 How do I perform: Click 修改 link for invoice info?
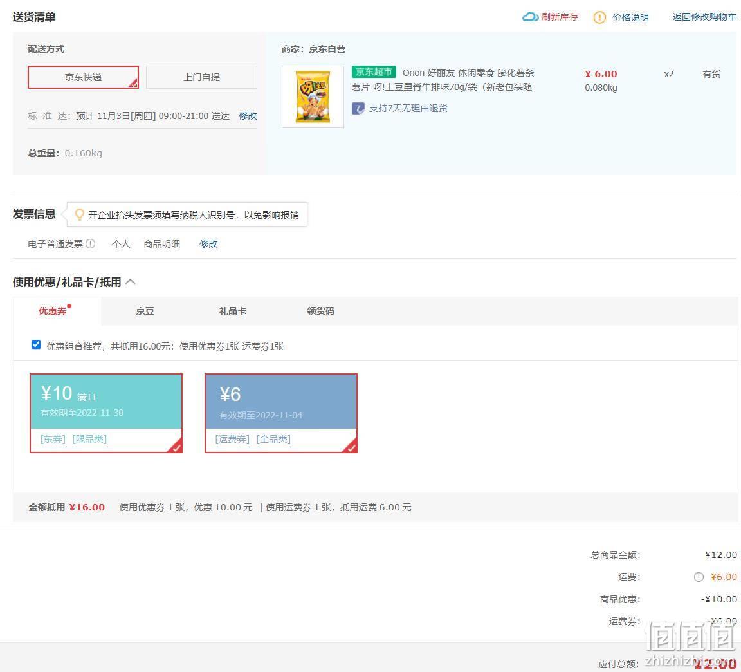click(208, 244)
